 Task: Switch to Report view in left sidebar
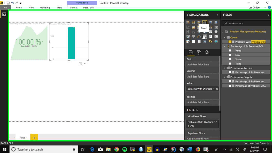4,15
